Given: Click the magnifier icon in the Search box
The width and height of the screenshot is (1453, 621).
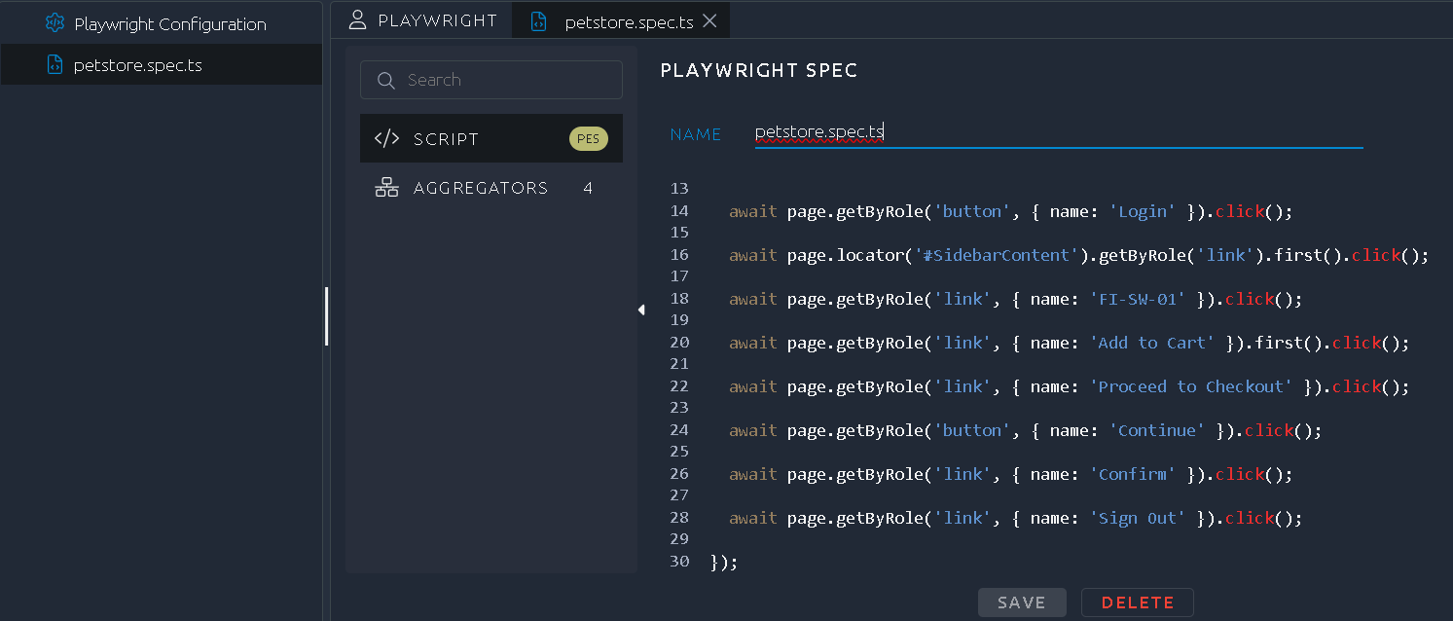Looking at the screenshot, I should pos(384,79).
